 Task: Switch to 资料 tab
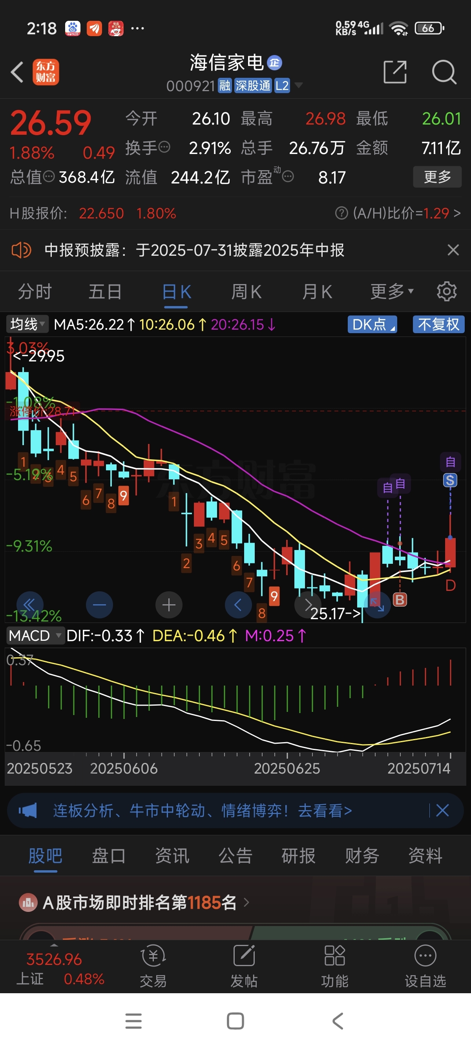pyautogui.click(x=425, y=856)
